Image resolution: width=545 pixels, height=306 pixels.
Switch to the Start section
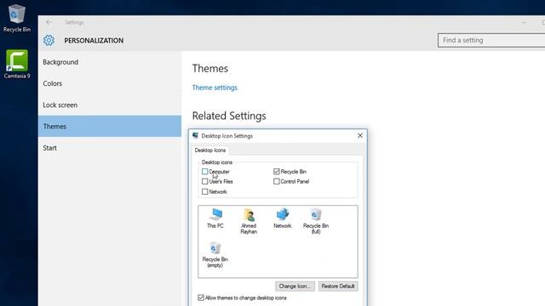[x=110, y=148]
